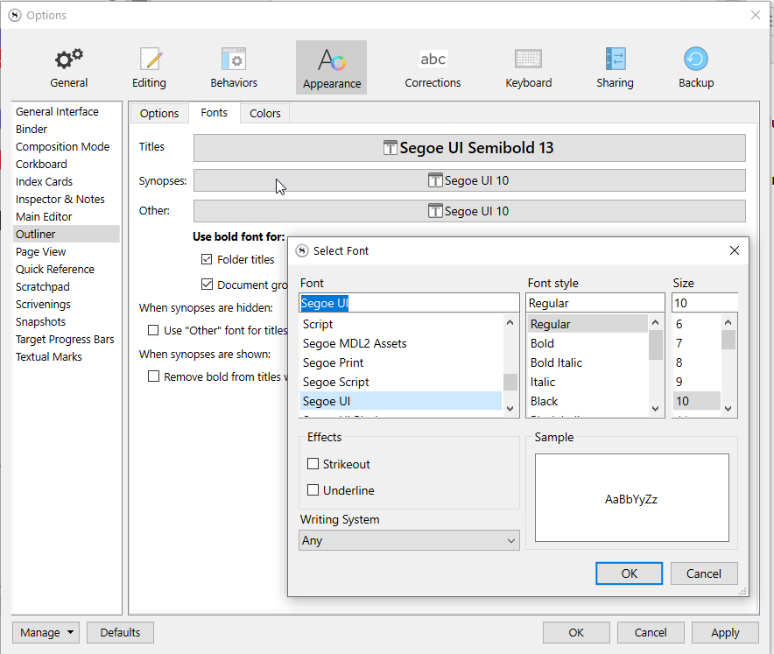Image resolution: width=774 pixels, height=654 pixels.
Task: Open the Behaviors options section
Action: (x=234, y=67)
